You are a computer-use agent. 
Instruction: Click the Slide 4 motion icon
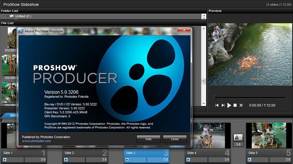[x=188, y=160]
